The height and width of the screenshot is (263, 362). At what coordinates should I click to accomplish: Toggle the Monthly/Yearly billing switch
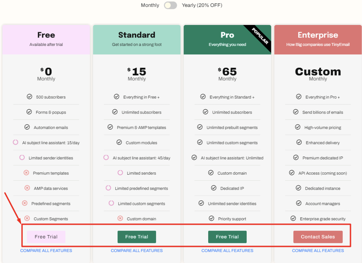(x=170, y=5)
